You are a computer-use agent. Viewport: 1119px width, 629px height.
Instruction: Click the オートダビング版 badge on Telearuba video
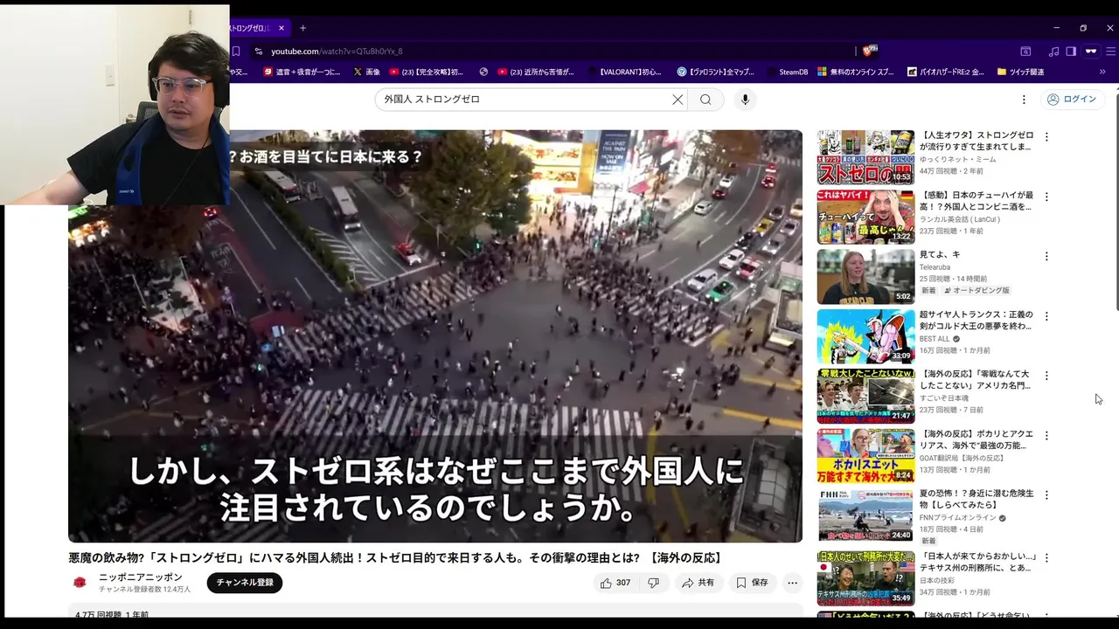coord(977,291)
